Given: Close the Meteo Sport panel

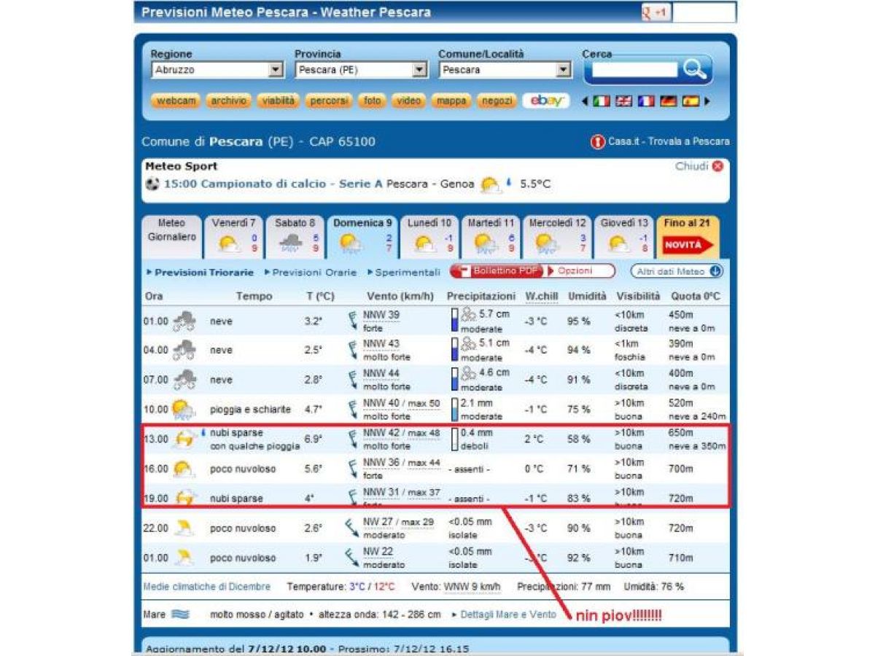Looking at the screenshot, I should [x=717, y=166].
